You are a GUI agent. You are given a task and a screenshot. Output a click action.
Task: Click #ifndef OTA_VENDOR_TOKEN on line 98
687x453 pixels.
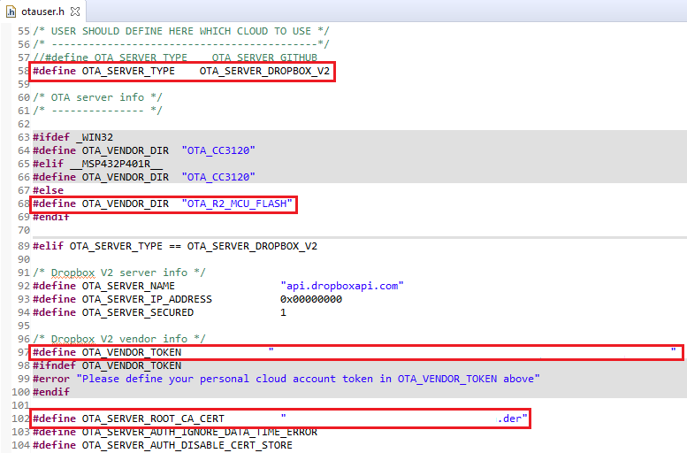pyautogui.click(x=107, y=365)
